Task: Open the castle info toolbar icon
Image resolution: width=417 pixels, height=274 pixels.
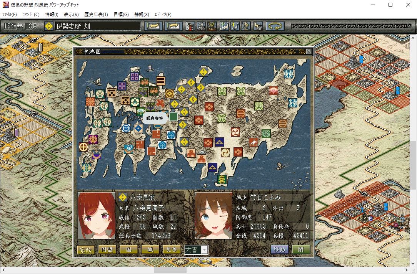Action: (x=201, y=26)
